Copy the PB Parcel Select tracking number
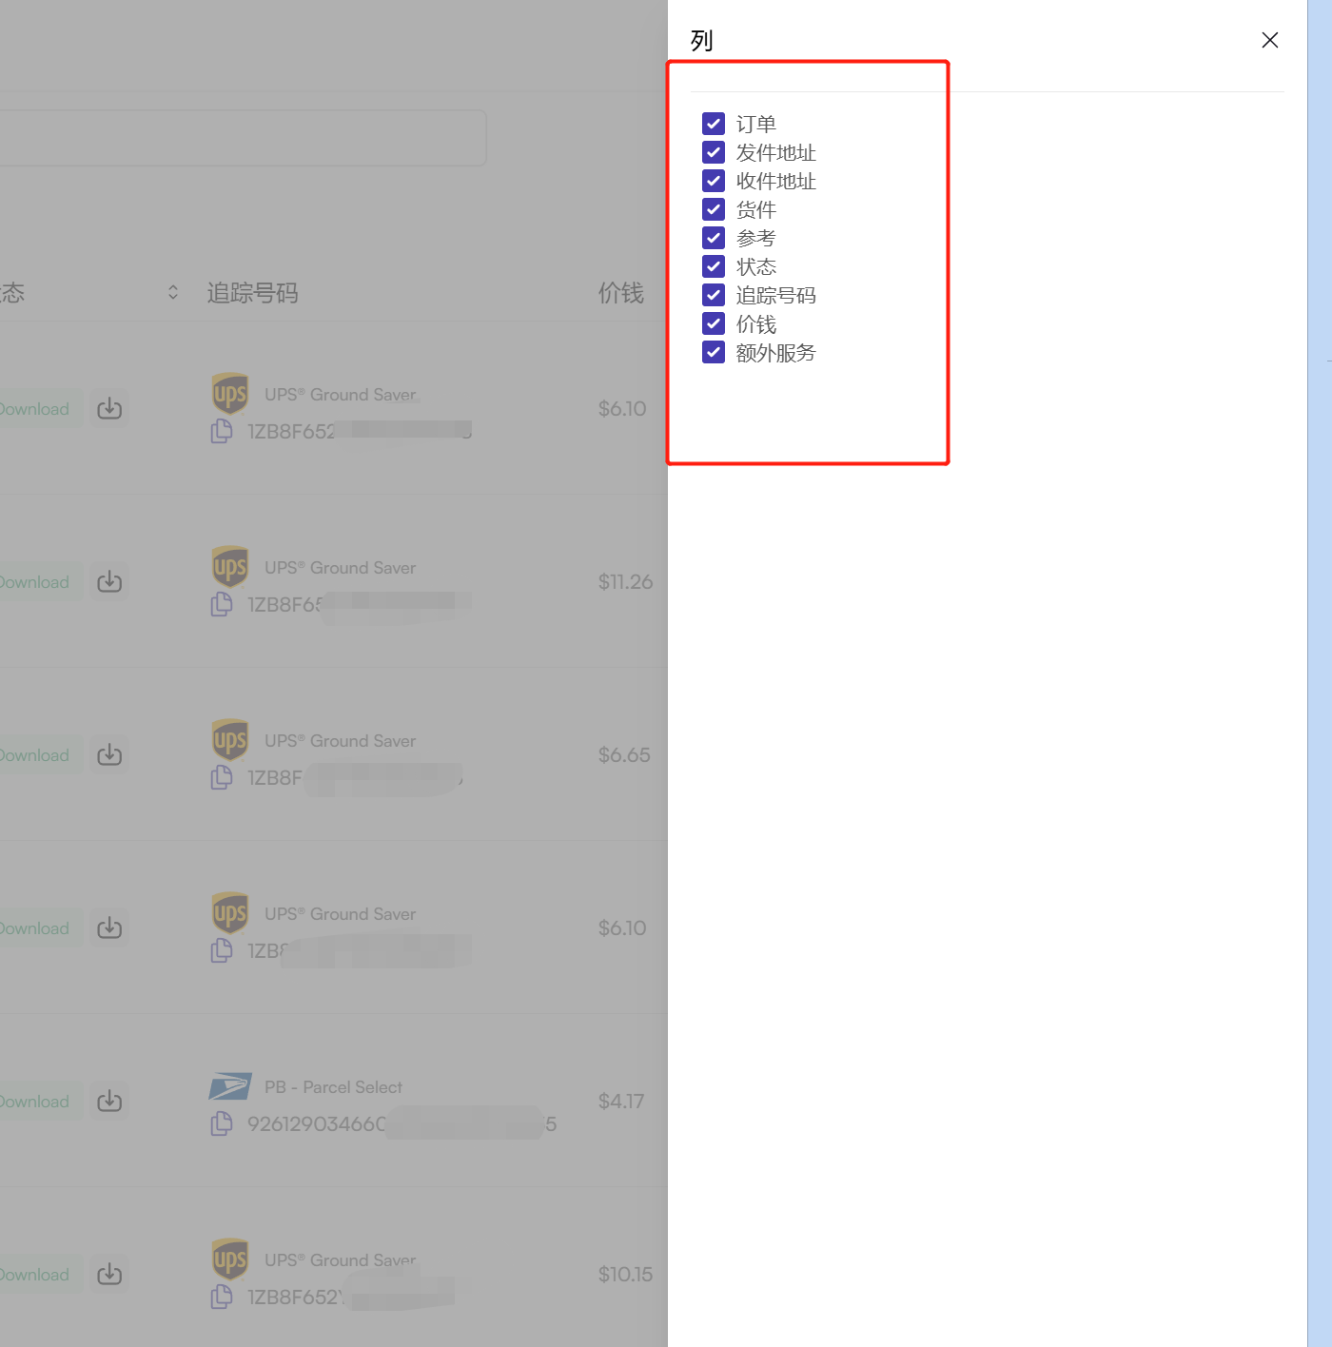The height and width of the screenshot is (1347, 1332). 222,1123
